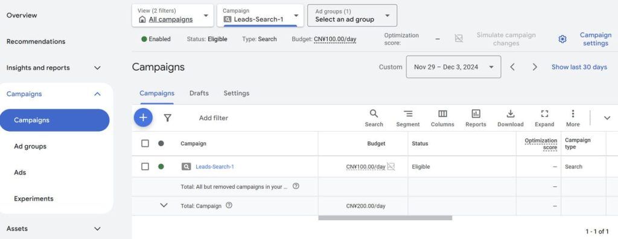
Task: Download the campaigns table
Action: (511, 118)
